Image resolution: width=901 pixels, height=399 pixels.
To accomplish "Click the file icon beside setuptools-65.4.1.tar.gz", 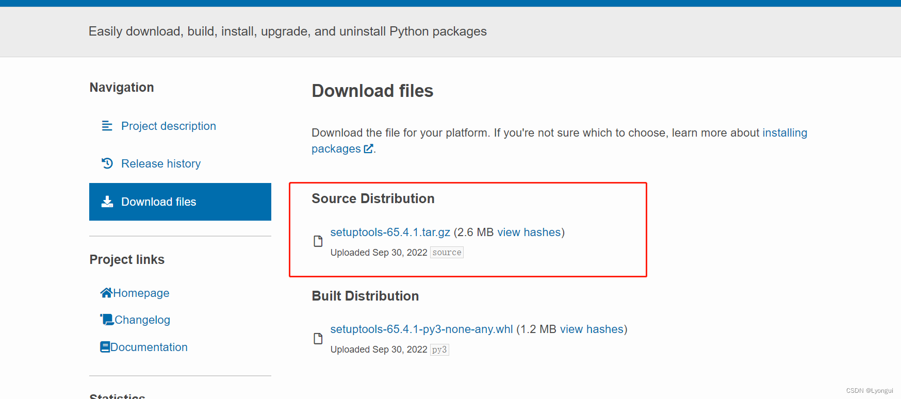I will point(318,241).
